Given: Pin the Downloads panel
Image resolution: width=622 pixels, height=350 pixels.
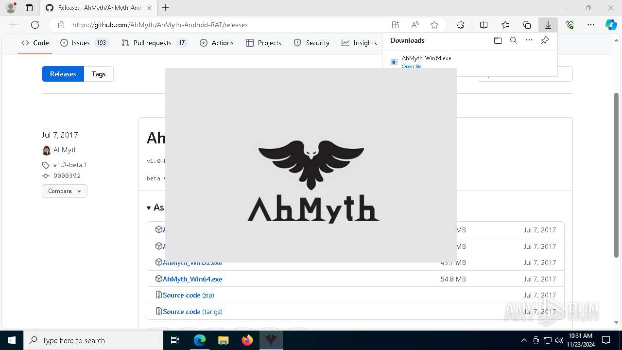Looking at the screenshot, I should (545, 40).
